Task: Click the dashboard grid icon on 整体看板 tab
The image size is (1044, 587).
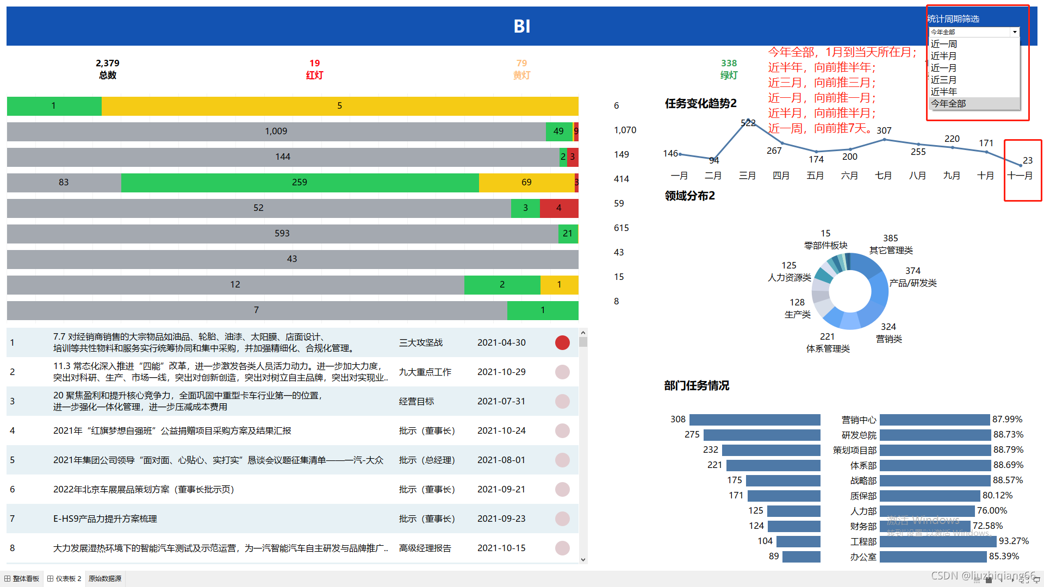Action: point(8,579)
